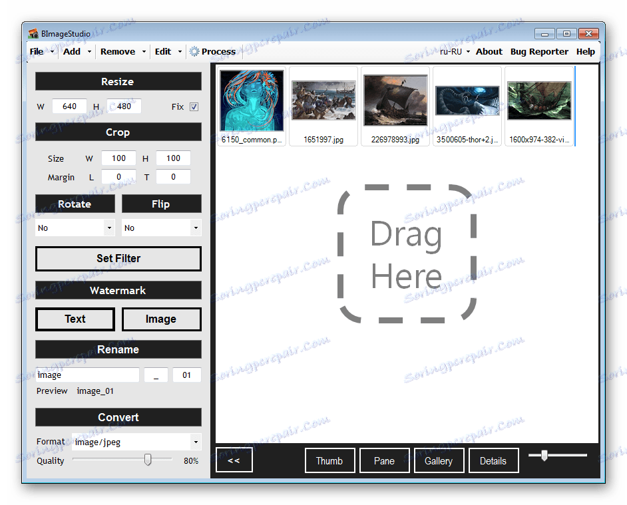Switch to Pane view
This screenshot has width=627, height=505.
click(x=384, y=460)
